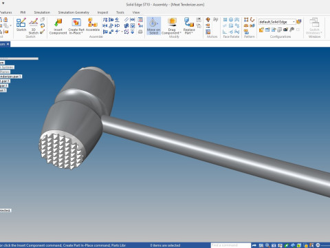Open the PMI ribbon tab
The height and width of the screenshot is (248, 330).
click(x=23, y=12)
